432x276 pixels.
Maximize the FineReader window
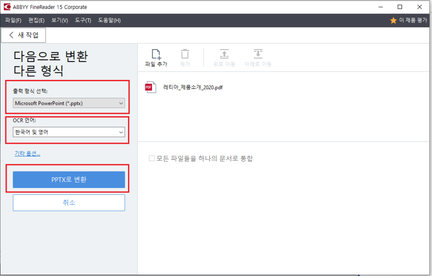(400, 7)
